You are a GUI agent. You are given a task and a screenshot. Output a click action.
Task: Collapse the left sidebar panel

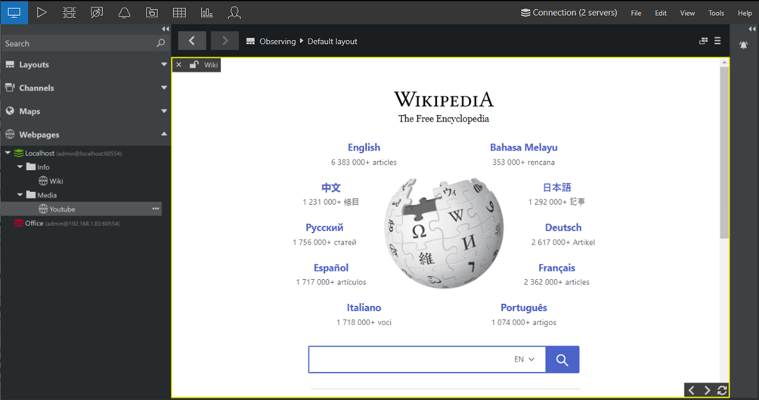point(165,29)
